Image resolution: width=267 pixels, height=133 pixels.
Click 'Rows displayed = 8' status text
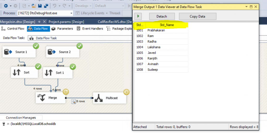244,127
